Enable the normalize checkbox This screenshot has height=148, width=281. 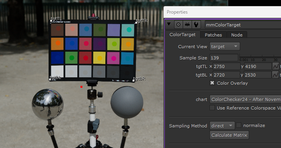[x=239, y=125]
